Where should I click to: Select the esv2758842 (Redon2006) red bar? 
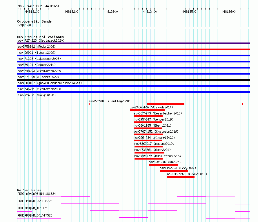click(133, 49)
